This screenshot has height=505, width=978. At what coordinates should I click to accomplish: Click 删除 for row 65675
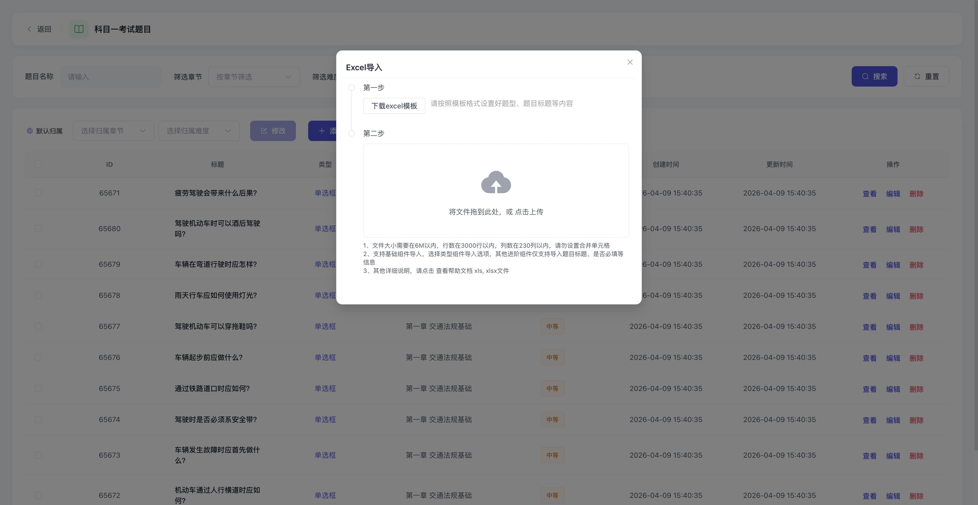pos(916,389)
